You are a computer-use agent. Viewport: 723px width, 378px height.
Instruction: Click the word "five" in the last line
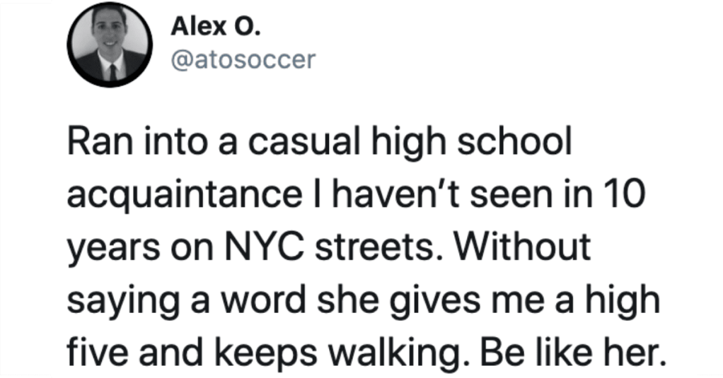96,353
